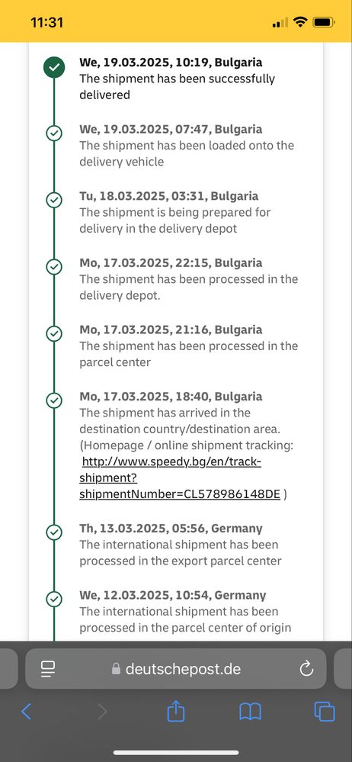The image size is (352, 762).
Task: Open the page reader menu icon
Action: pos(47,669)
